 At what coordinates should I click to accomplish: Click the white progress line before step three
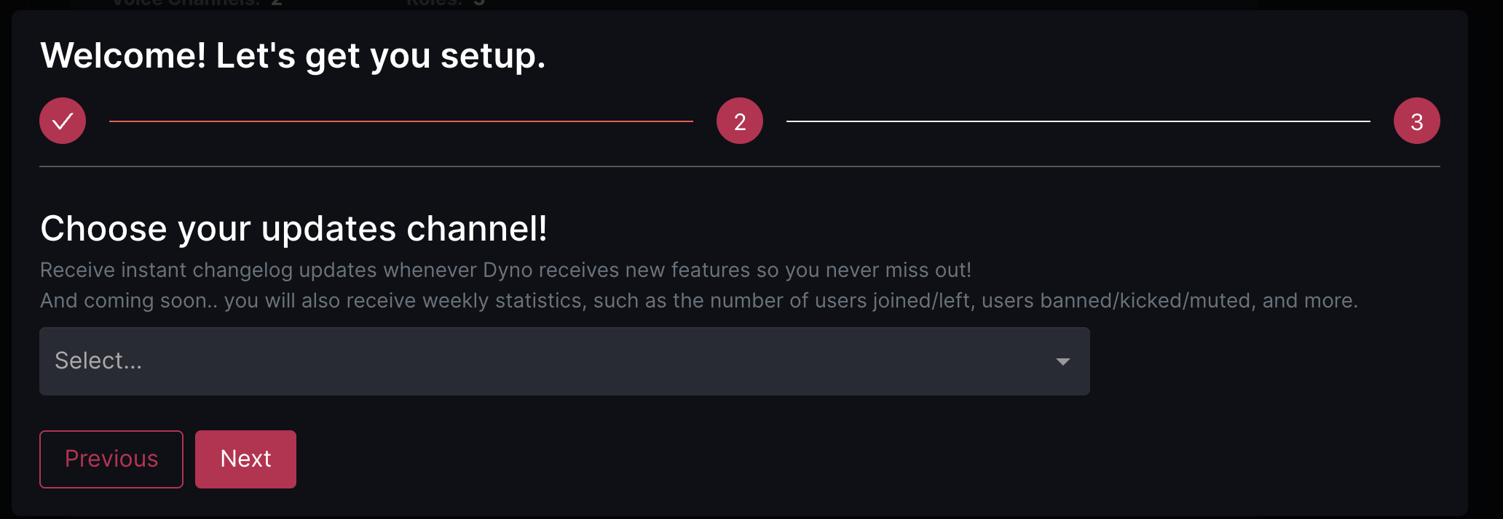click(1078, 121)
